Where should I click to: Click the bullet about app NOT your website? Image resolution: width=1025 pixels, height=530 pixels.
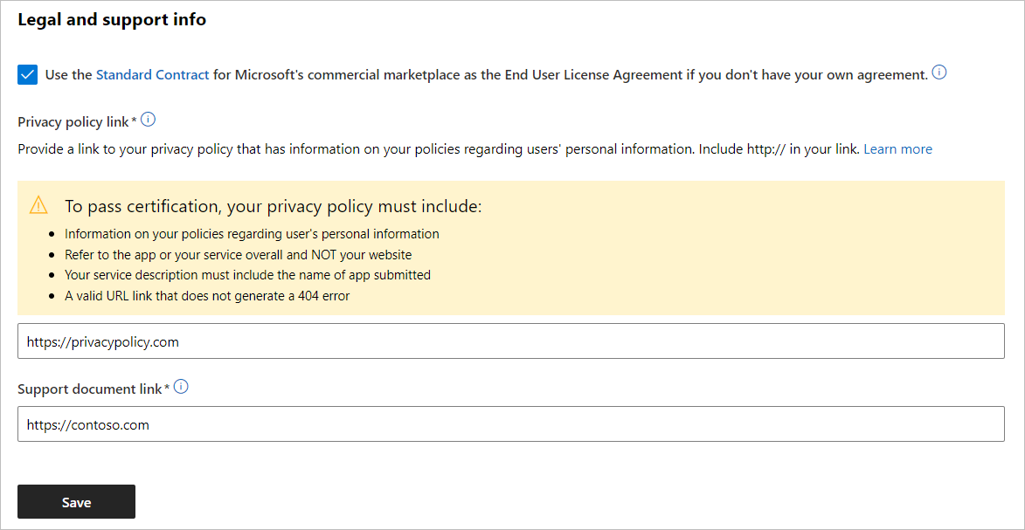tap(238, 255)
